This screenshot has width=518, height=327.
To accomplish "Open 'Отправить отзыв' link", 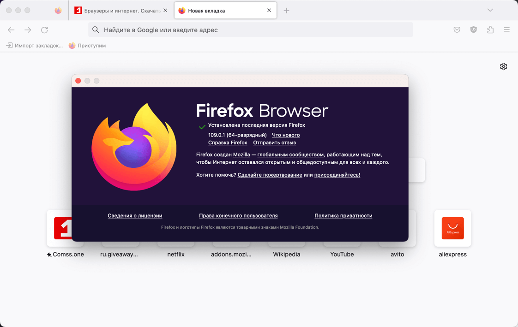I will (275, 143).
